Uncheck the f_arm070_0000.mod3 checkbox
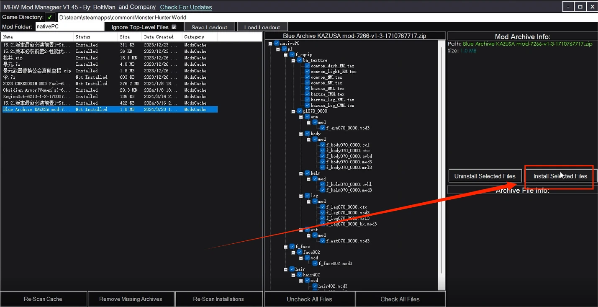The image size is (598, 307). [323, 128]
